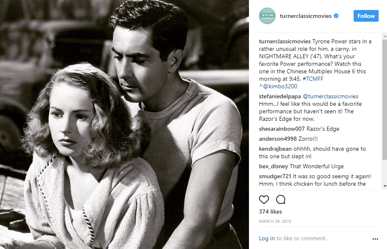This screenshot has width=387, height=249.
Task: Visit shesarainbow007's profile
Action: [x=281, y=129]
